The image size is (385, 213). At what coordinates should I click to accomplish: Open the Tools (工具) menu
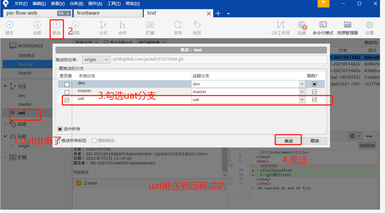click(114, 4)
